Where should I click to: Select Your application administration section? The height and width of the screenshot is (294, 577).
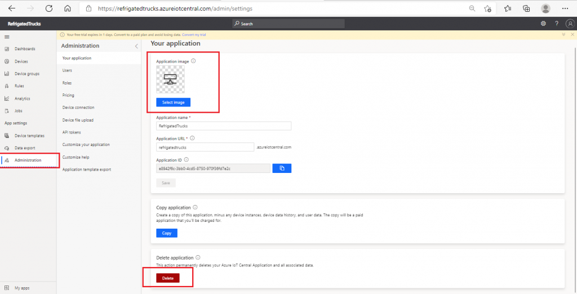pos(99,58)
